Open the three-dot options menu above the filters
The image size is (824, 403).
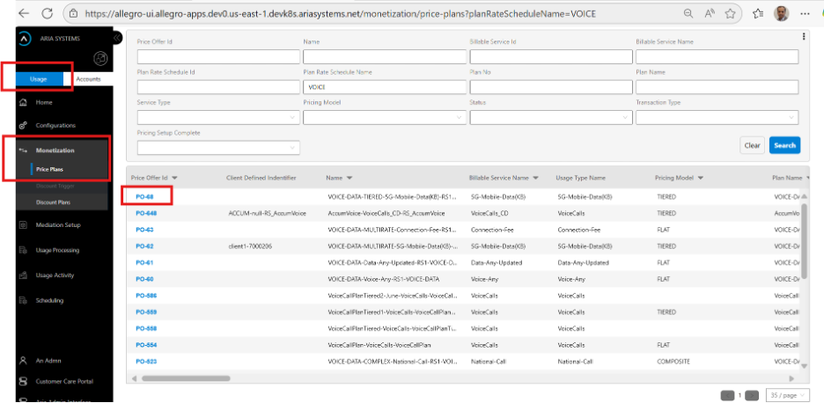click(x=804, y=36)
